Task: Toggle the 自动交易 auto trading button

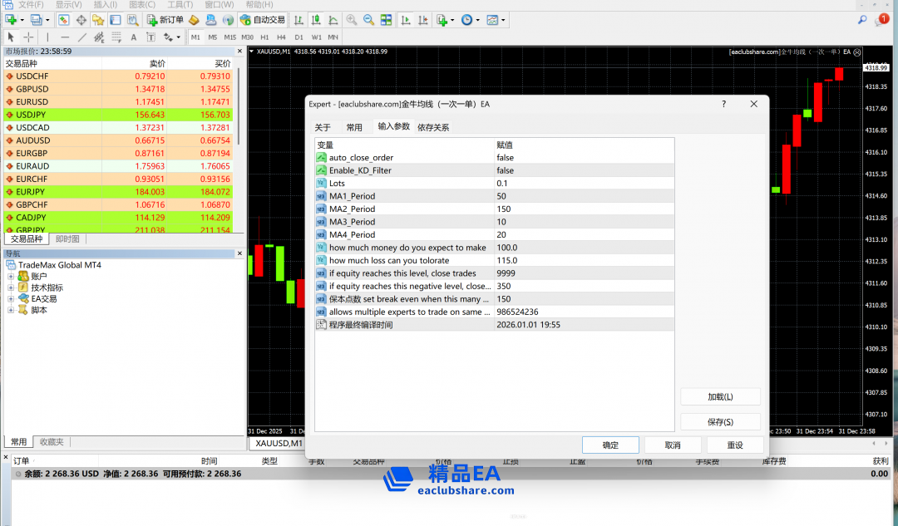Action: (x=261, y=19)
